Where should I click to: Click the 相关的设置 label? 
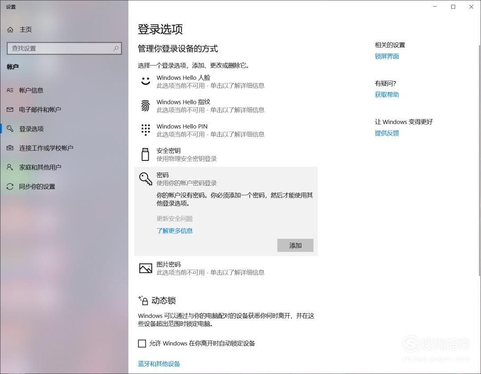point(390,45)
